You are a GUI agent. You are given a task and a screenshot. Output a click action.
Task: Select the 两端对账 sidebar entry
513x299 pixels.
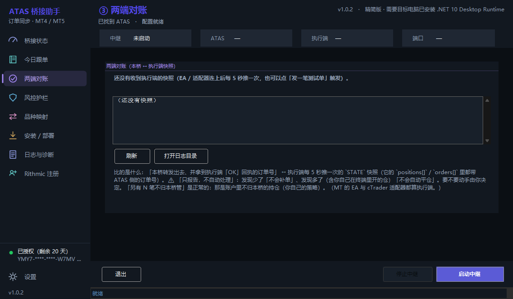tap(45, 79)
